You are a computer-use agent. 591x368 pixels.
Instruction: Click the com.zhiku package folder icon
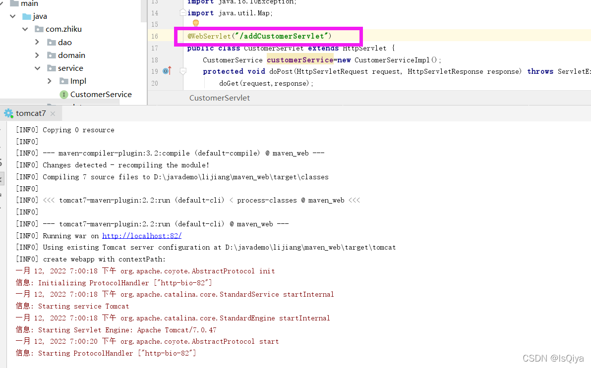point(39,29)
